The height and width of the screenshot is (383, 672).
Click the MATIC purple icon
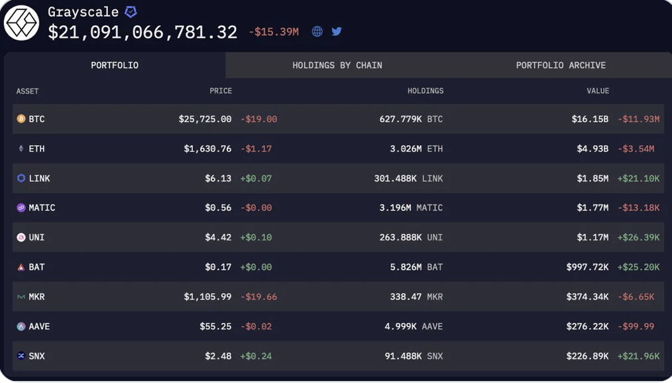click(21, 207)
